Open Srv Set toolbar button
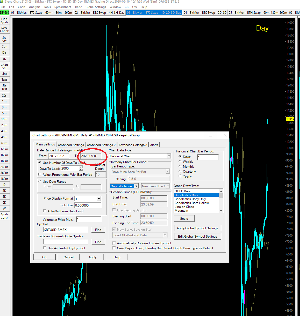 click(x=4, y=39)
